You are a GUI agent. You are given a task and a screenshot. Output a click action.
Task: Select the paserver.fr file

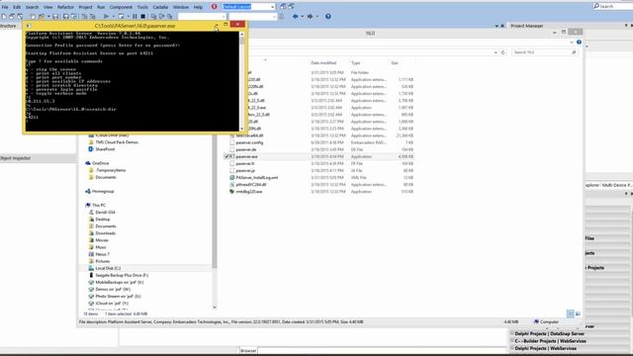pyautogui.click(x=245, y=163)
